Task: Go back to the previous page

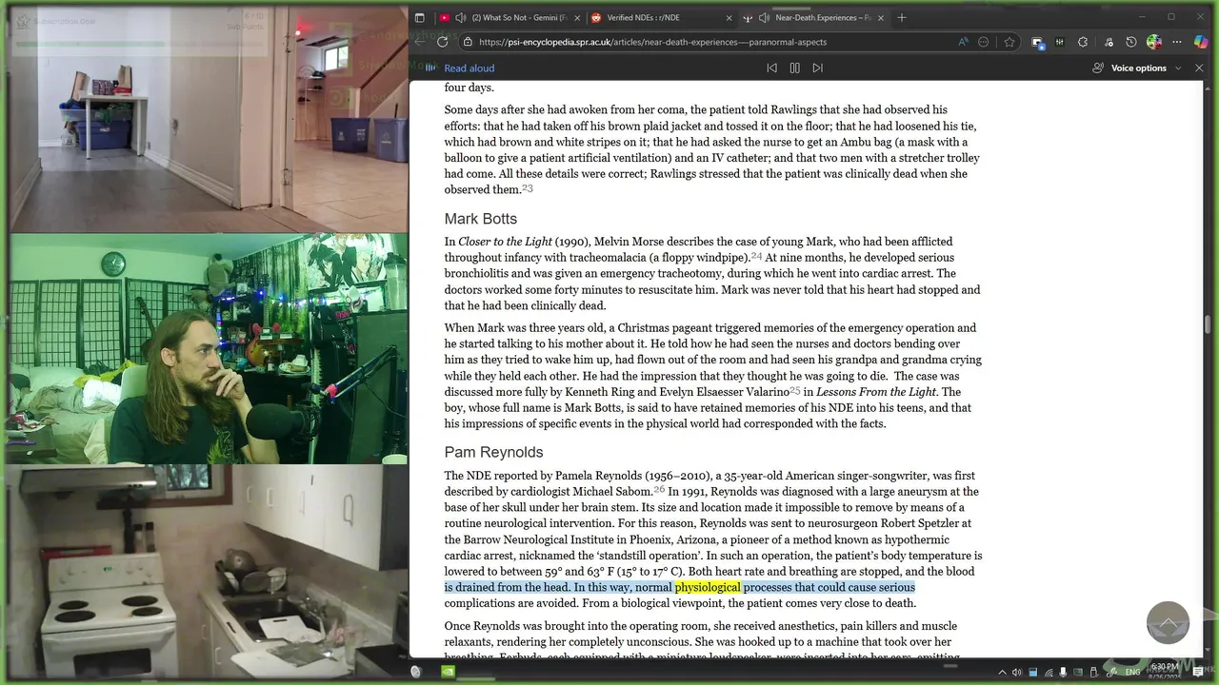Action: click(420, 42)
